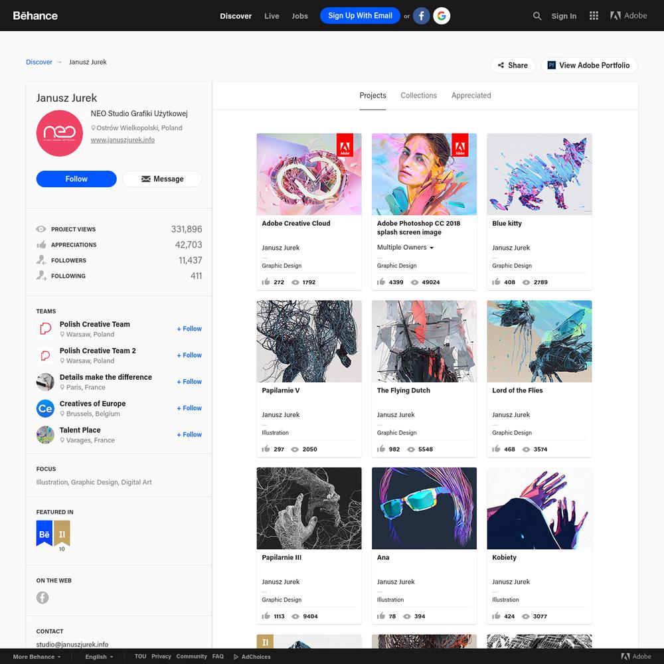Click the Polish Creative Team logo

pos(45,329)
